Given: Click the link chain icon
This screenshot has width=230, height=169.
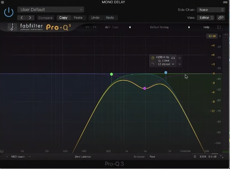Looking at the screenshot, I should pyautogui.click(x=221, y=18).
